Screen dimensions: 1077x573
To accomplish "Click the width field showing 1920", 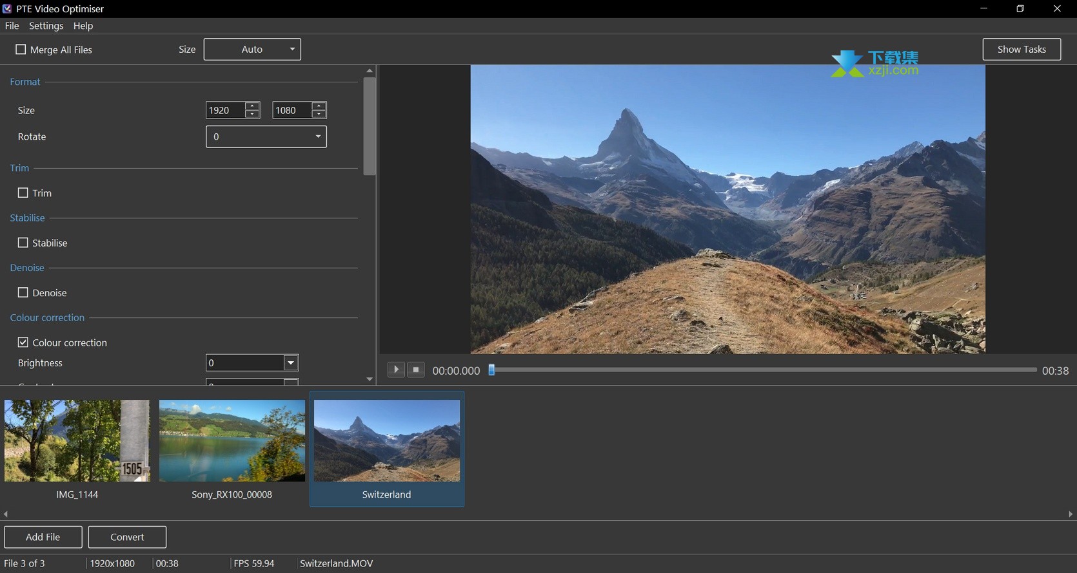I will point(225,110).
